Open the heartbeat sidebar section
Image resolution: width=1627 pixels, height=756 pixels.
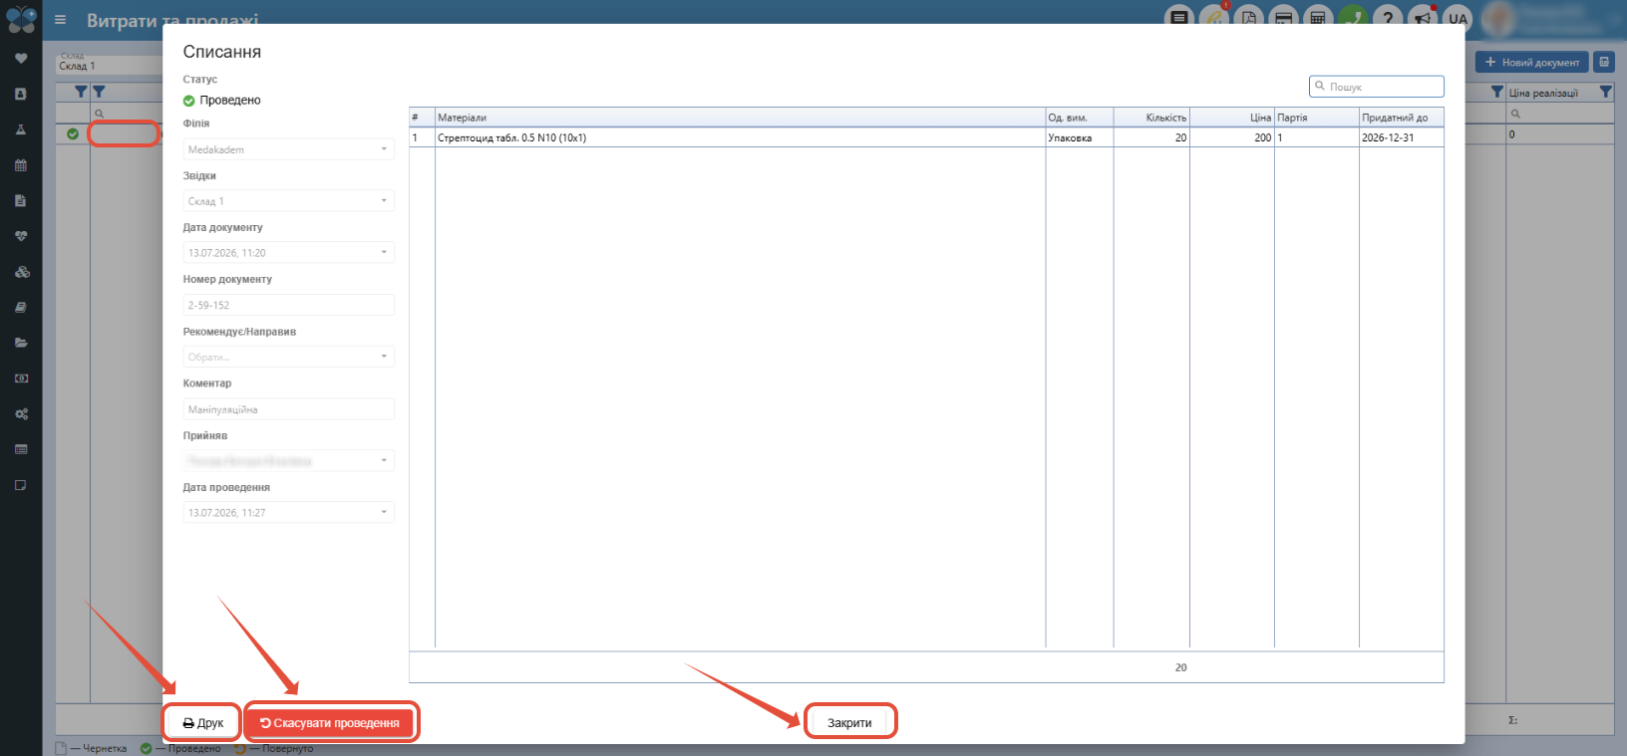tap(21, 236)
